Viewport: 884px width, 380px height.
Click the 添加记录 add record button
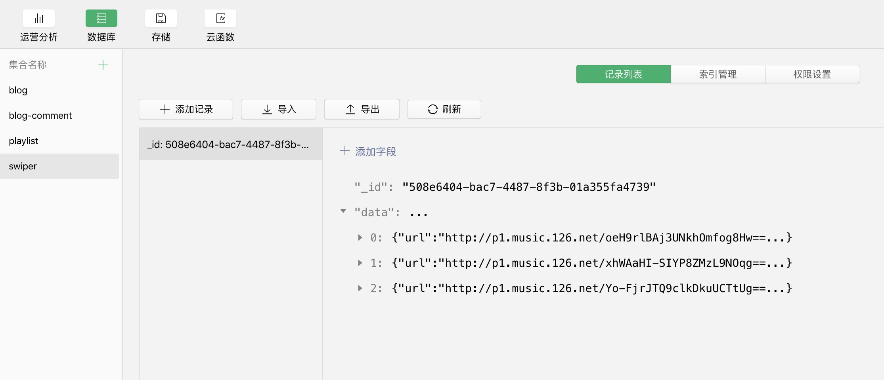[x=186, y=109]
